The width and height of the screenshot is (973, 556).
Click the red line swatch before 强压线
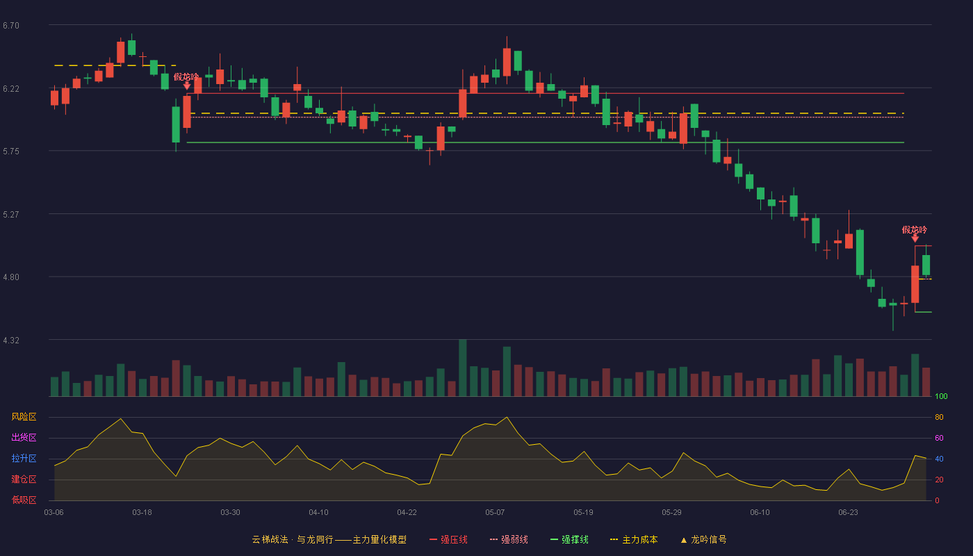pyautogui.click(x=433, y=539)
